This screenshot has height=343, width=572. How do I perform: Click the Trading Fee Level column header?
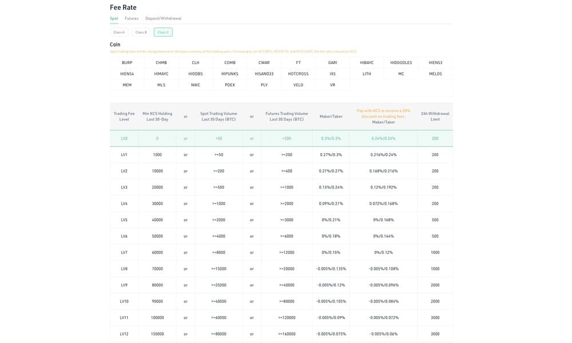pyautogui.click(x=124, y=116)
